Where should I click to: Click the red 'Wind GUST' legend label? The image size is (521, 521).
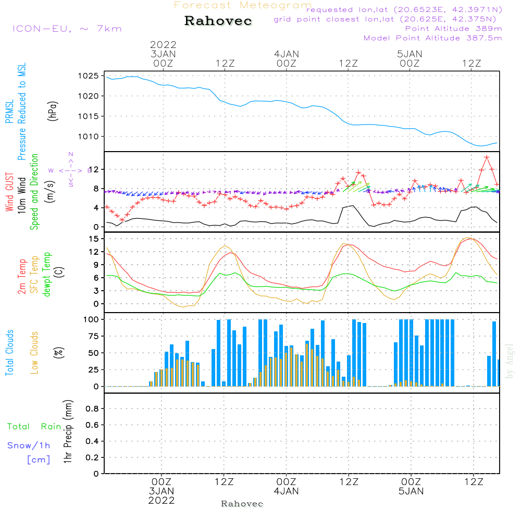pos(9,192)
